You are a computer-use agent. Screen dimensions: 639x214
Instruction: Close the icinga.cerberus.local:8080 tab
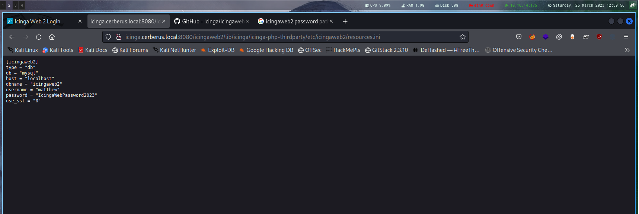coord(164,21)
